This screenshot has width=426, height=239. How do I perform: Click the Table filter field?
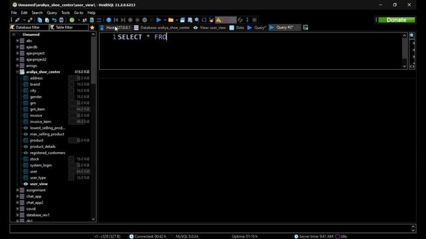coord(69,27)
